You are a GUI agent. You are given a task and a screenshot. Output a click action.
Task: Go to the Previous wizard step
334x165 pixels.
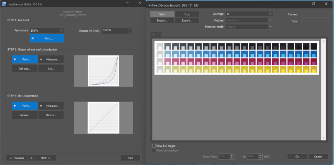coord(17,158)
